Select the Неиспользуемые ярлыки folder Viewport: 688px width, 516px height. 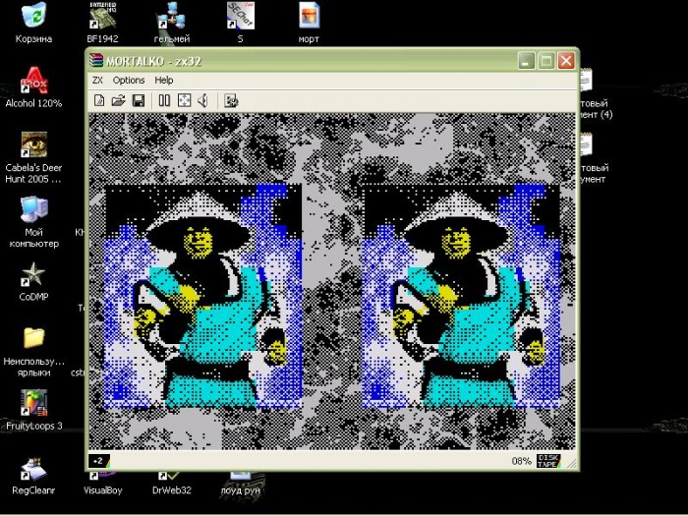pyautogui.click(x=33, y=352)
